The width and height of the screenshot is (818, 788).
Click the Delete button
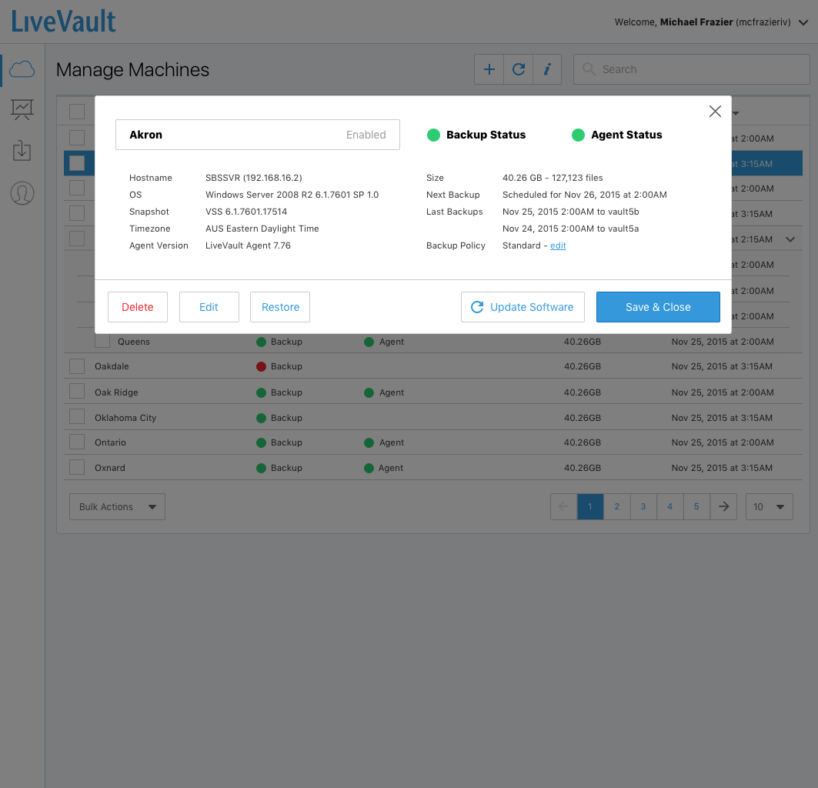pos(138,307)
